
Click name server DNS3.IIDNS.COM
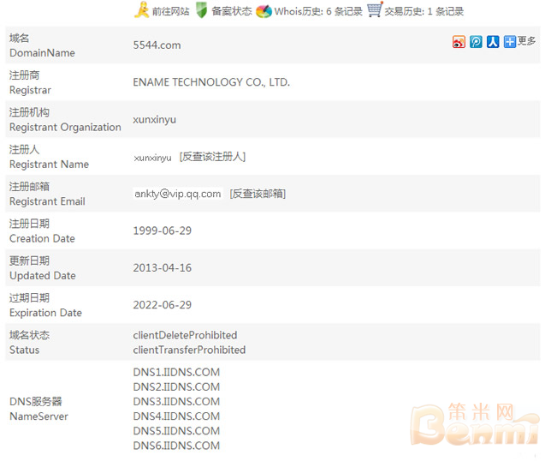[x=176, y=402]
